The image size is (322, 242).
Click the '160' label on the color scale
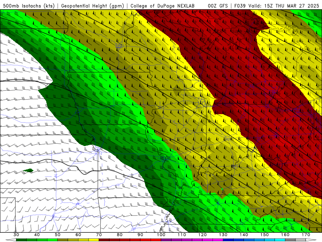pyautogui.click(x=285, y=235)
